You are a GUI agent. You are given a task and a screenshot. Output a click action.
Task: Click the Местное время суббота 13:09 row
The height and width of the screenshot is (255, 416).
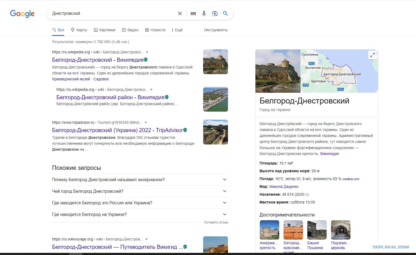(x=287, y=202)
